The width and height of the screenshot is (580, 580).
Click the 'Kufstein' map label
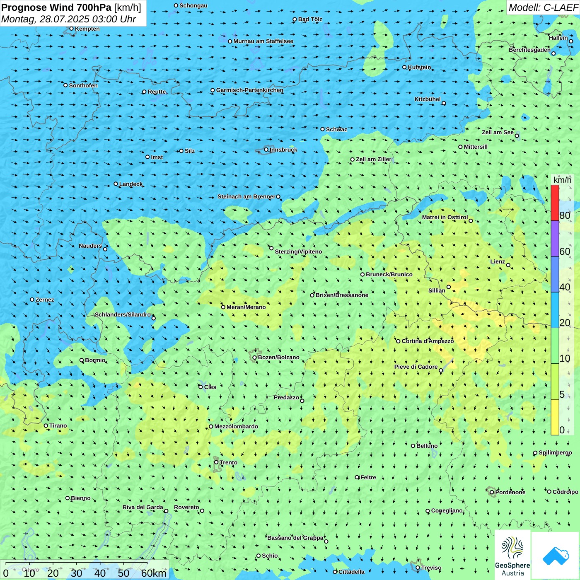pyautogui.click(x=419, y=67)
